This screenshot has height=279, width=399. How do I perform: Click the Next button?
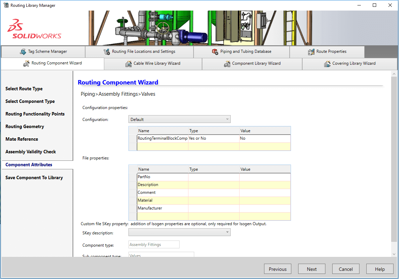tap(311, 269)
